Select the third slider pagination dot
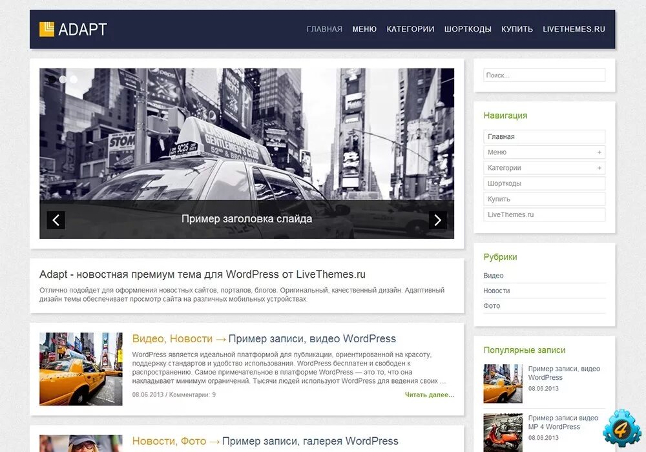The width and height of the screenshot is (646, 452). pyautogui.click(x=74, y=79)
